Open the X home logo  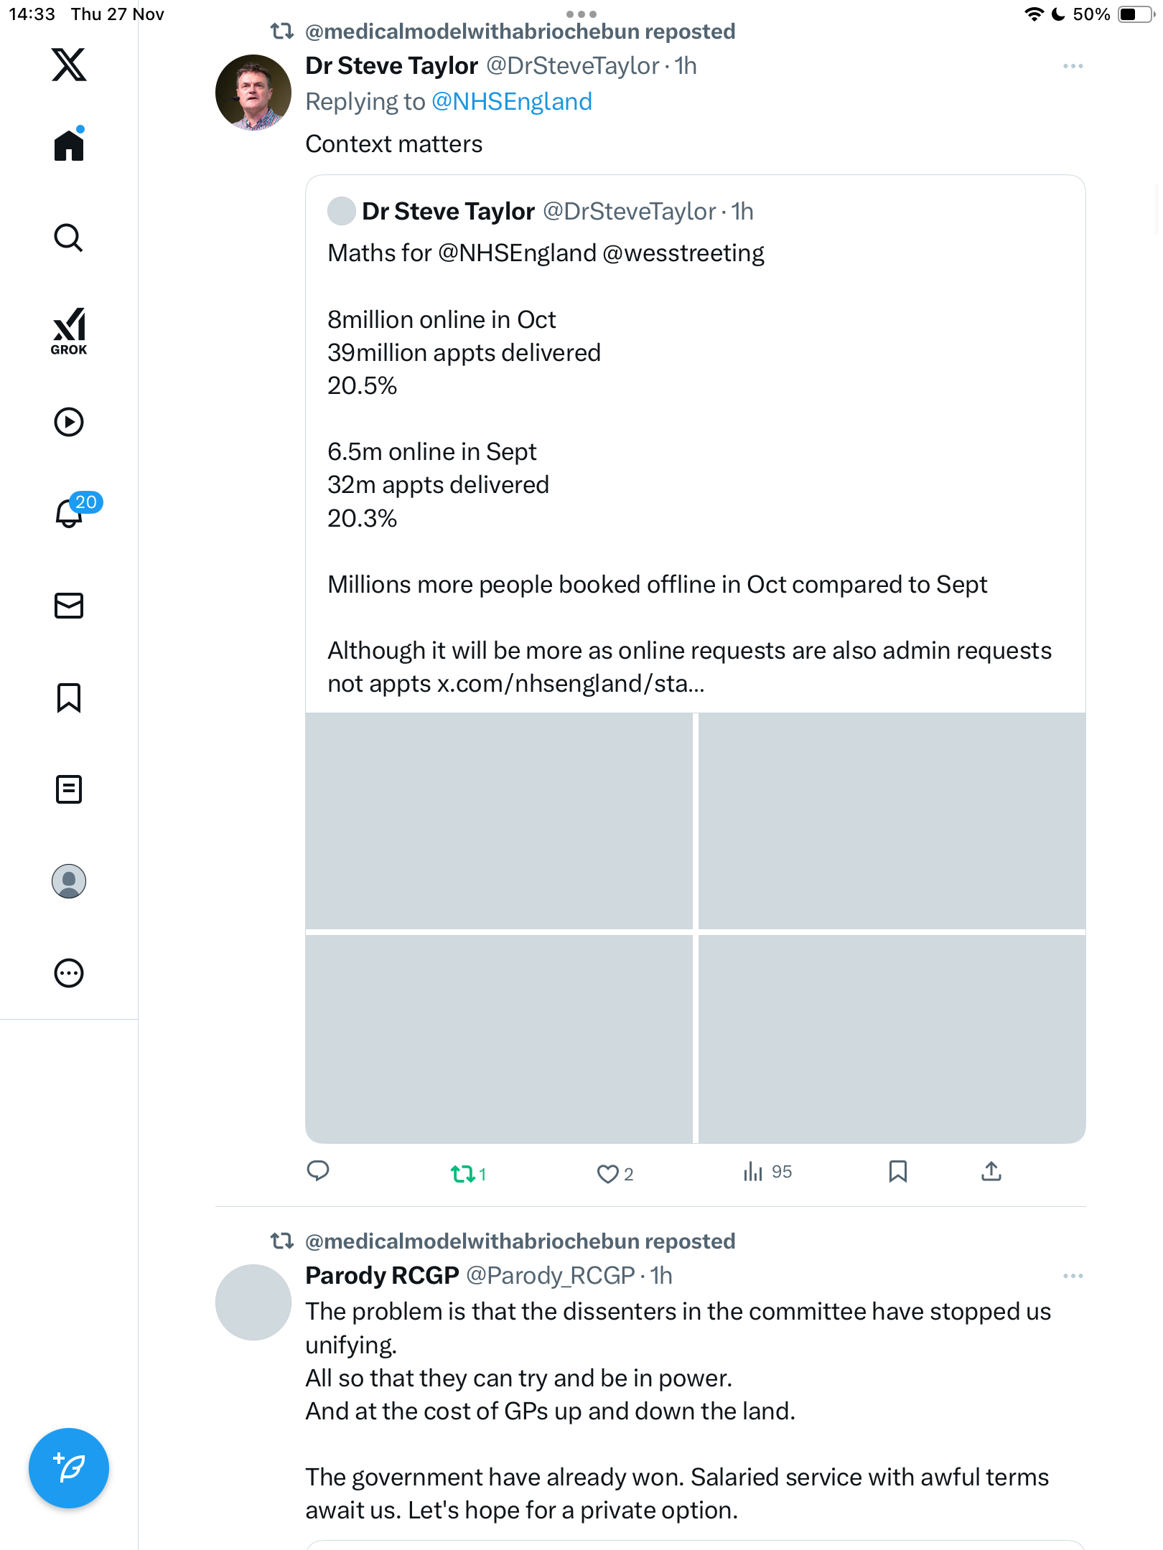[x=69, y=65]
